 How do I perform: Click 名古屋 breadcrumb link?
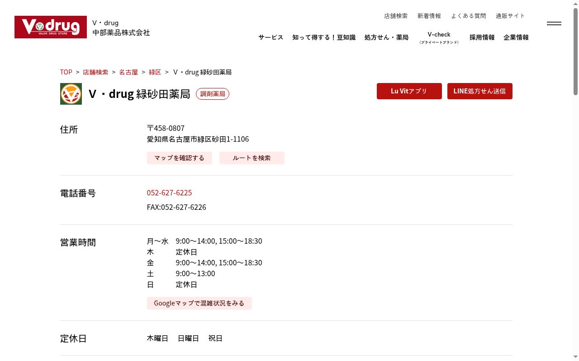pos(128,72)
